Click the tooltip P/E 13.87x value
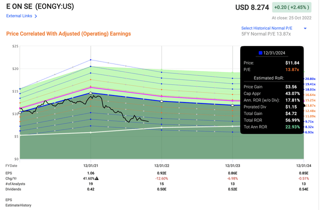Screen dimensions: 321x210 pos(292,69)
